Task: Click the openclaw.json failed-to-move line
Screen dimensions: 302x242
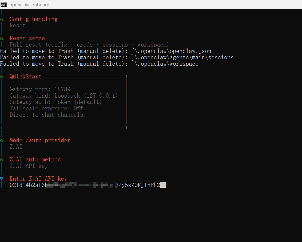Action: click(106, 51)
